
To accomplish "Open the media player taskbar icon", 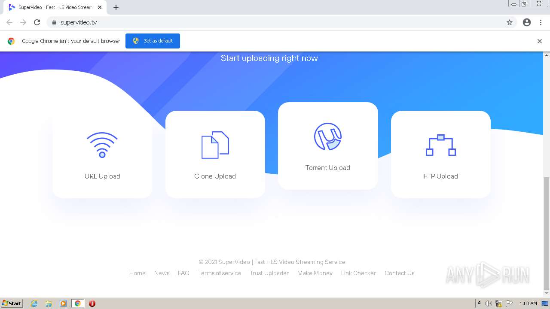I will (63, 303).
